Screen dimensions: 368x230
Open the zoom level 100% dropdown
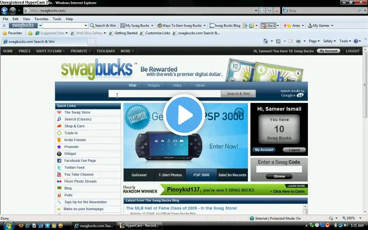point(360,218)
